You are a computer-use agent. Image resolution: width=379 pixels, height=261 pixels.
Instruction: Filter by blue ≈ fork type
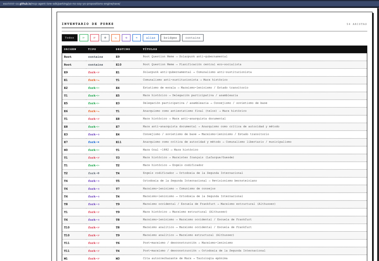(x=137, y=38)
